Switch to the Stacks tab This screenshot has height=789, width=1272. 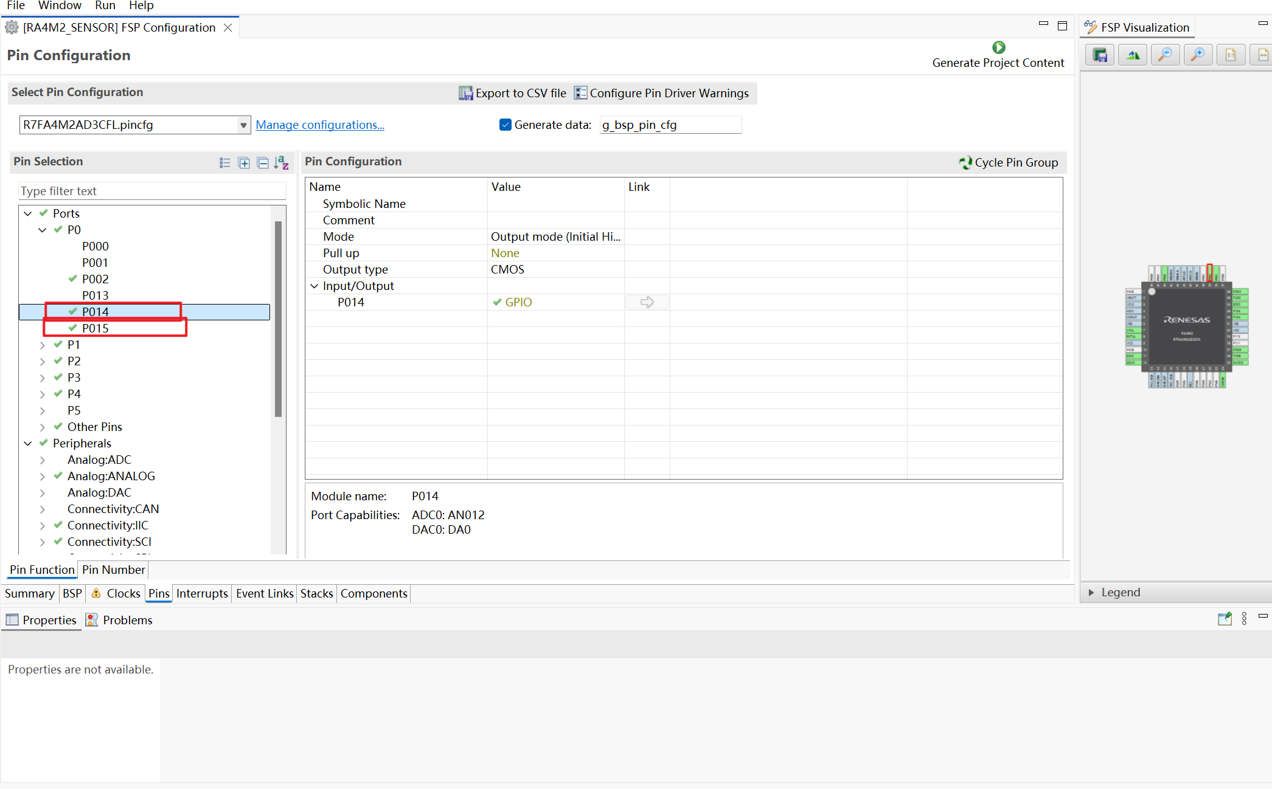[x=317, y=593]
